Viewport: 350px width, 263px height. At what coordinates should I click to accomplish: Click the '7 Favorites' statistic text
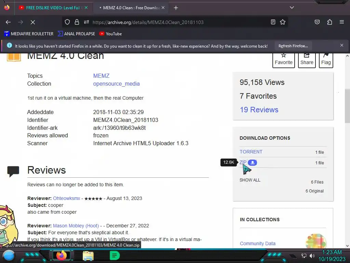coord(258,96)
